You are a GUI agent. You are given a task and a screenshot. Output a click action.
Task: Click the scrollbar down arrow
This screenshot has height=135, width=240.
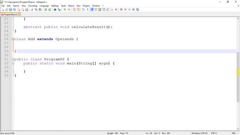238,129
